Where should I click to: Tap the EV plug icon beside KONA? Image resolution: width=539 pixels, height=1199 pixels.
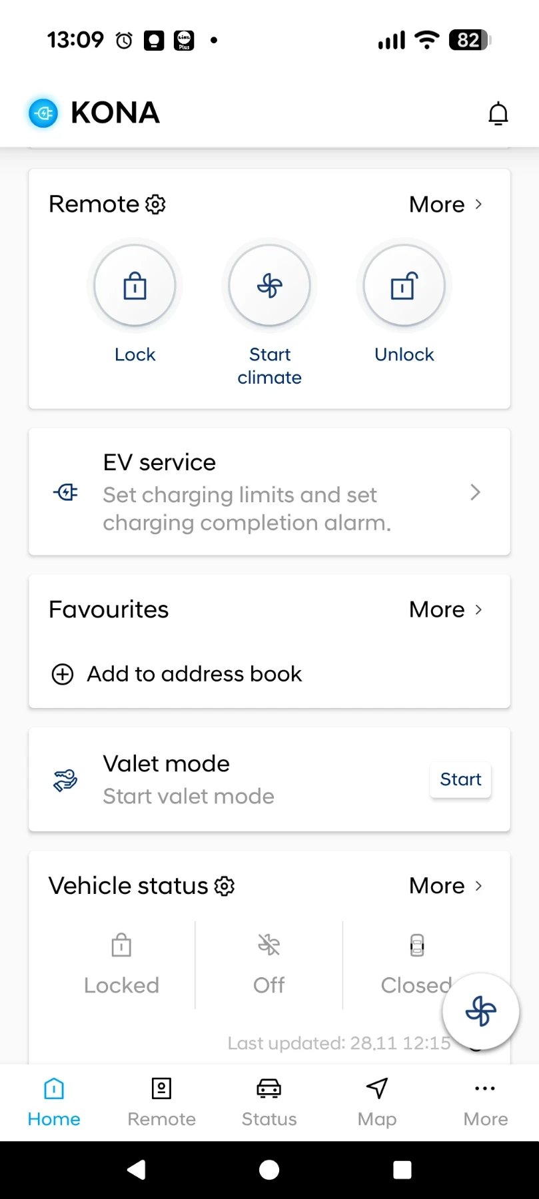tap(43, 113)
